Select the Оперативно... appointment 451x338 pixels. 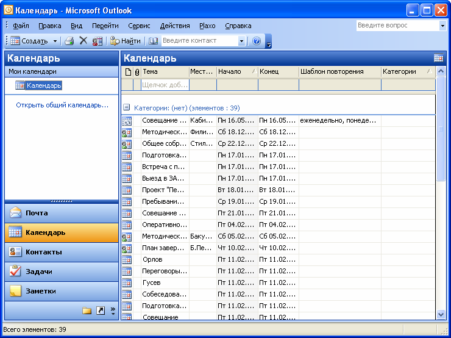point(278,225)
